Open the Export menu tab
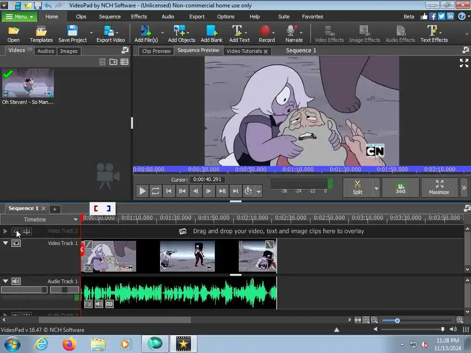The image size is (471, 353). tap(197, 17)
